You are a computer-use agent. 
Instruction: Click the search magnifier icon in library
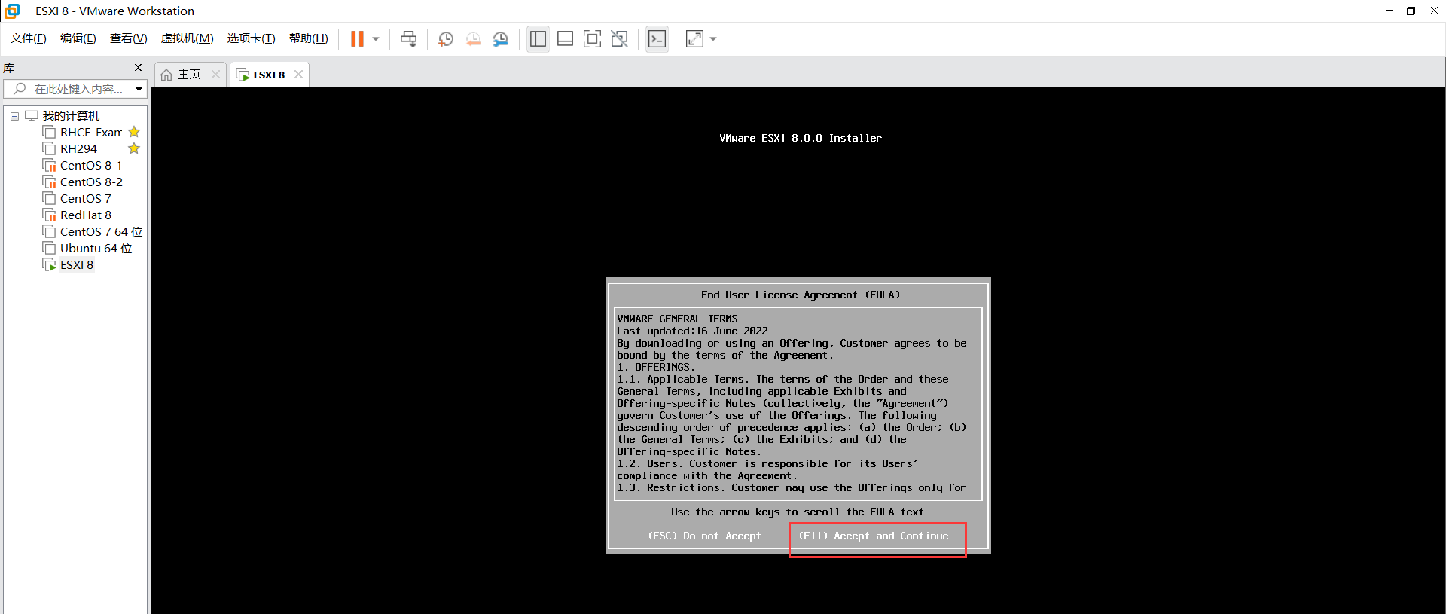click(x=20, y=89)
